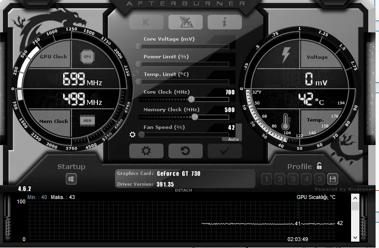Click the 699 MHz GPU clock readout
The image size is (379, 248).
(x=82, y=79)
